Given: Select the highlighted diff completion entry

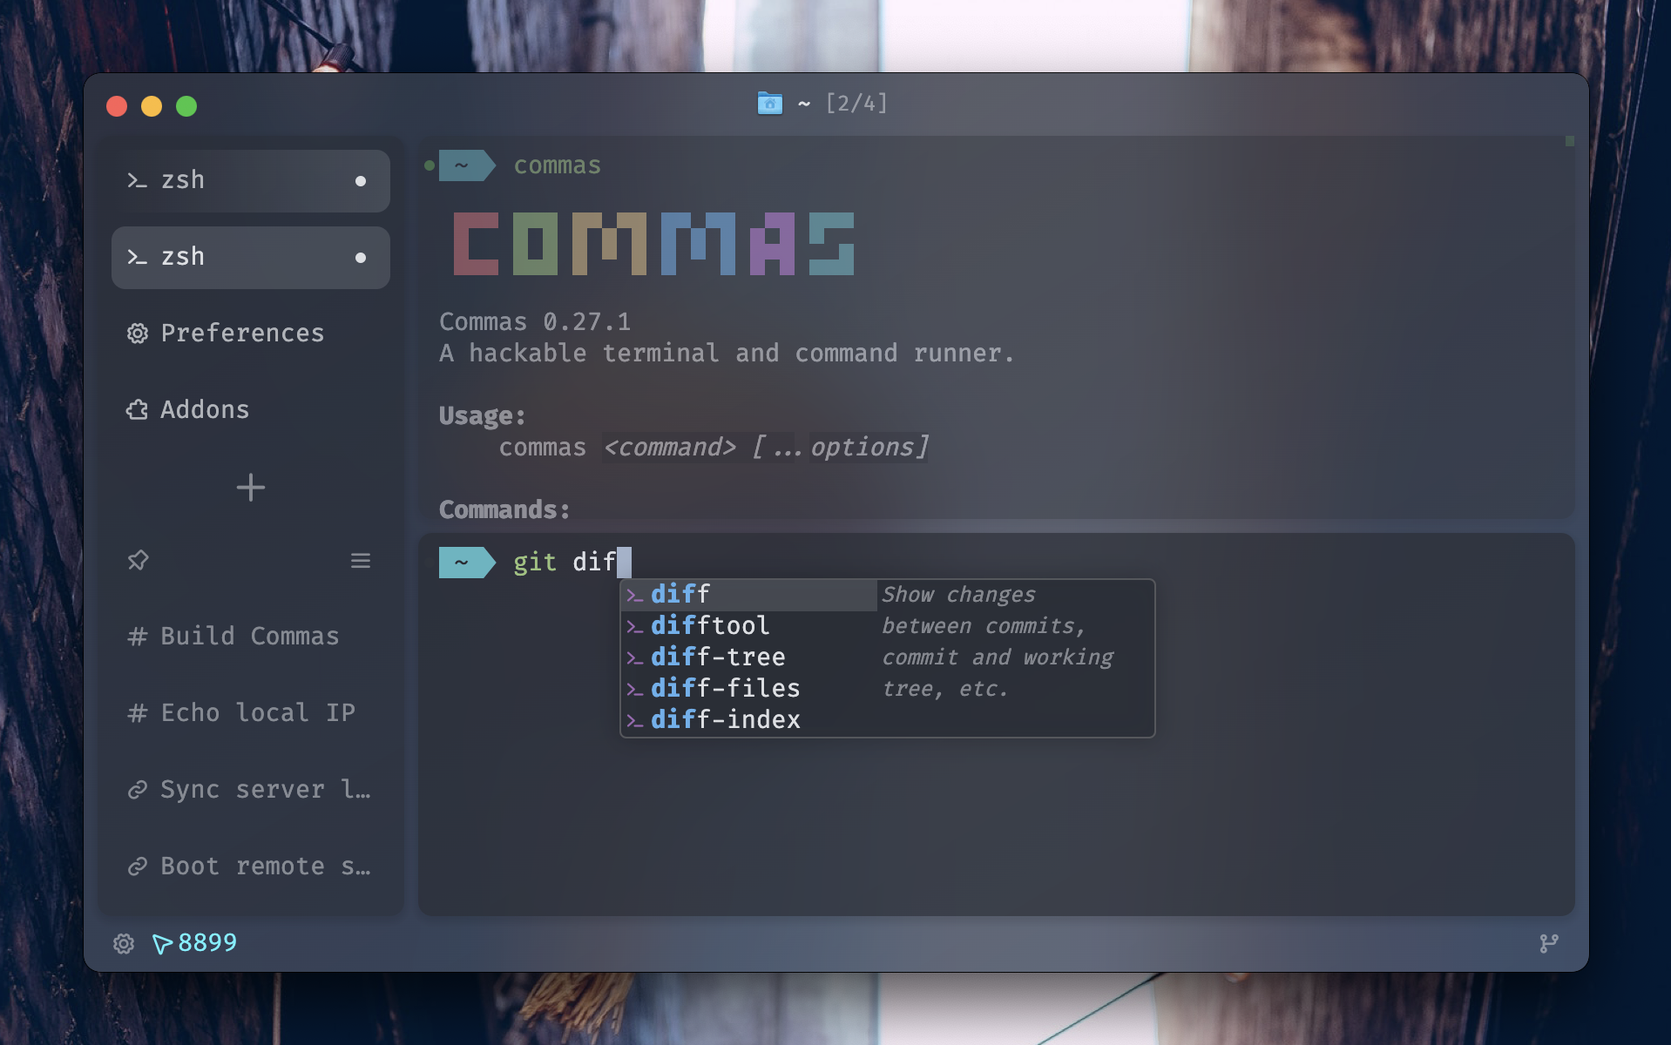Looking at the screenshot, I should 679,594.
